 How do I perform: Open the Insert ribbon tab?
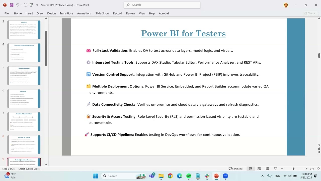[29, 13]
